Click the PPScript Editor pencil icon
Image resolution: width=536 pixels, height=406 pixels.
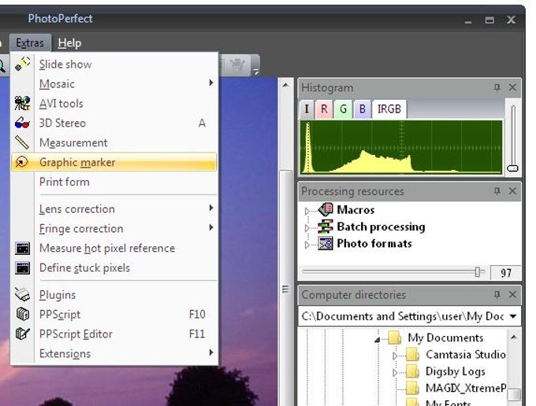click(x=23, y=334)
